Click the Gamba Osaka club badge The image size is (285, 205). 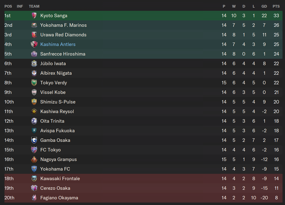(x=34, y=140)
